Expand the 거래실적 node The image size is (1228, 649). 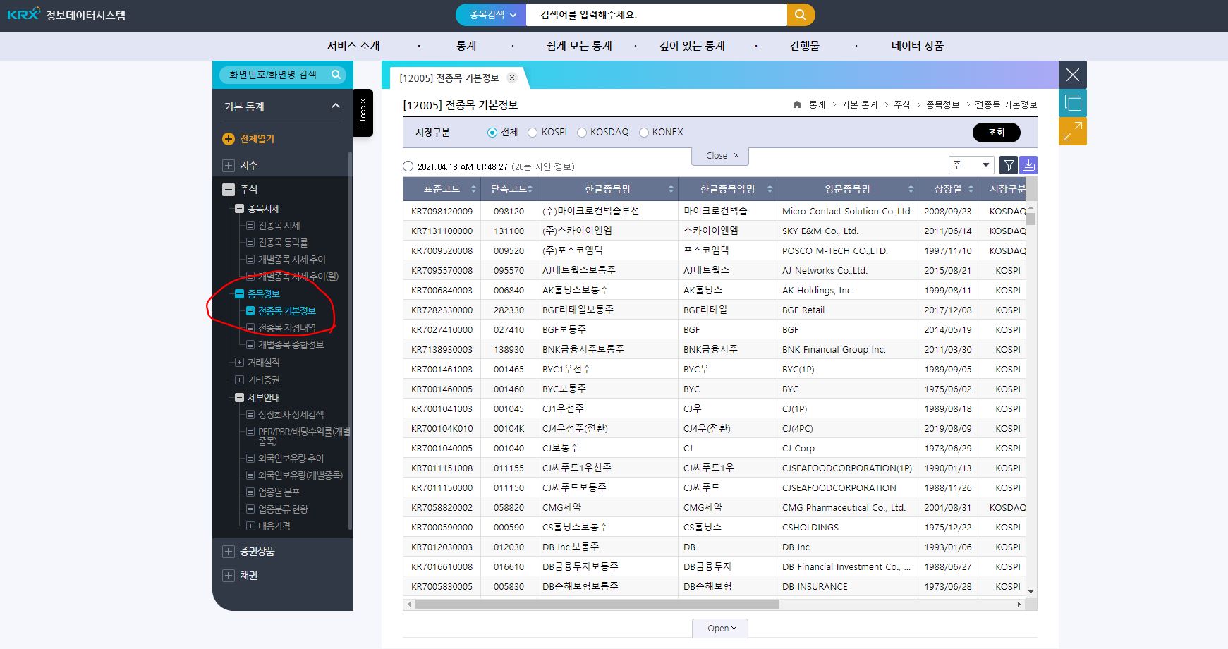tap(239, 363)
